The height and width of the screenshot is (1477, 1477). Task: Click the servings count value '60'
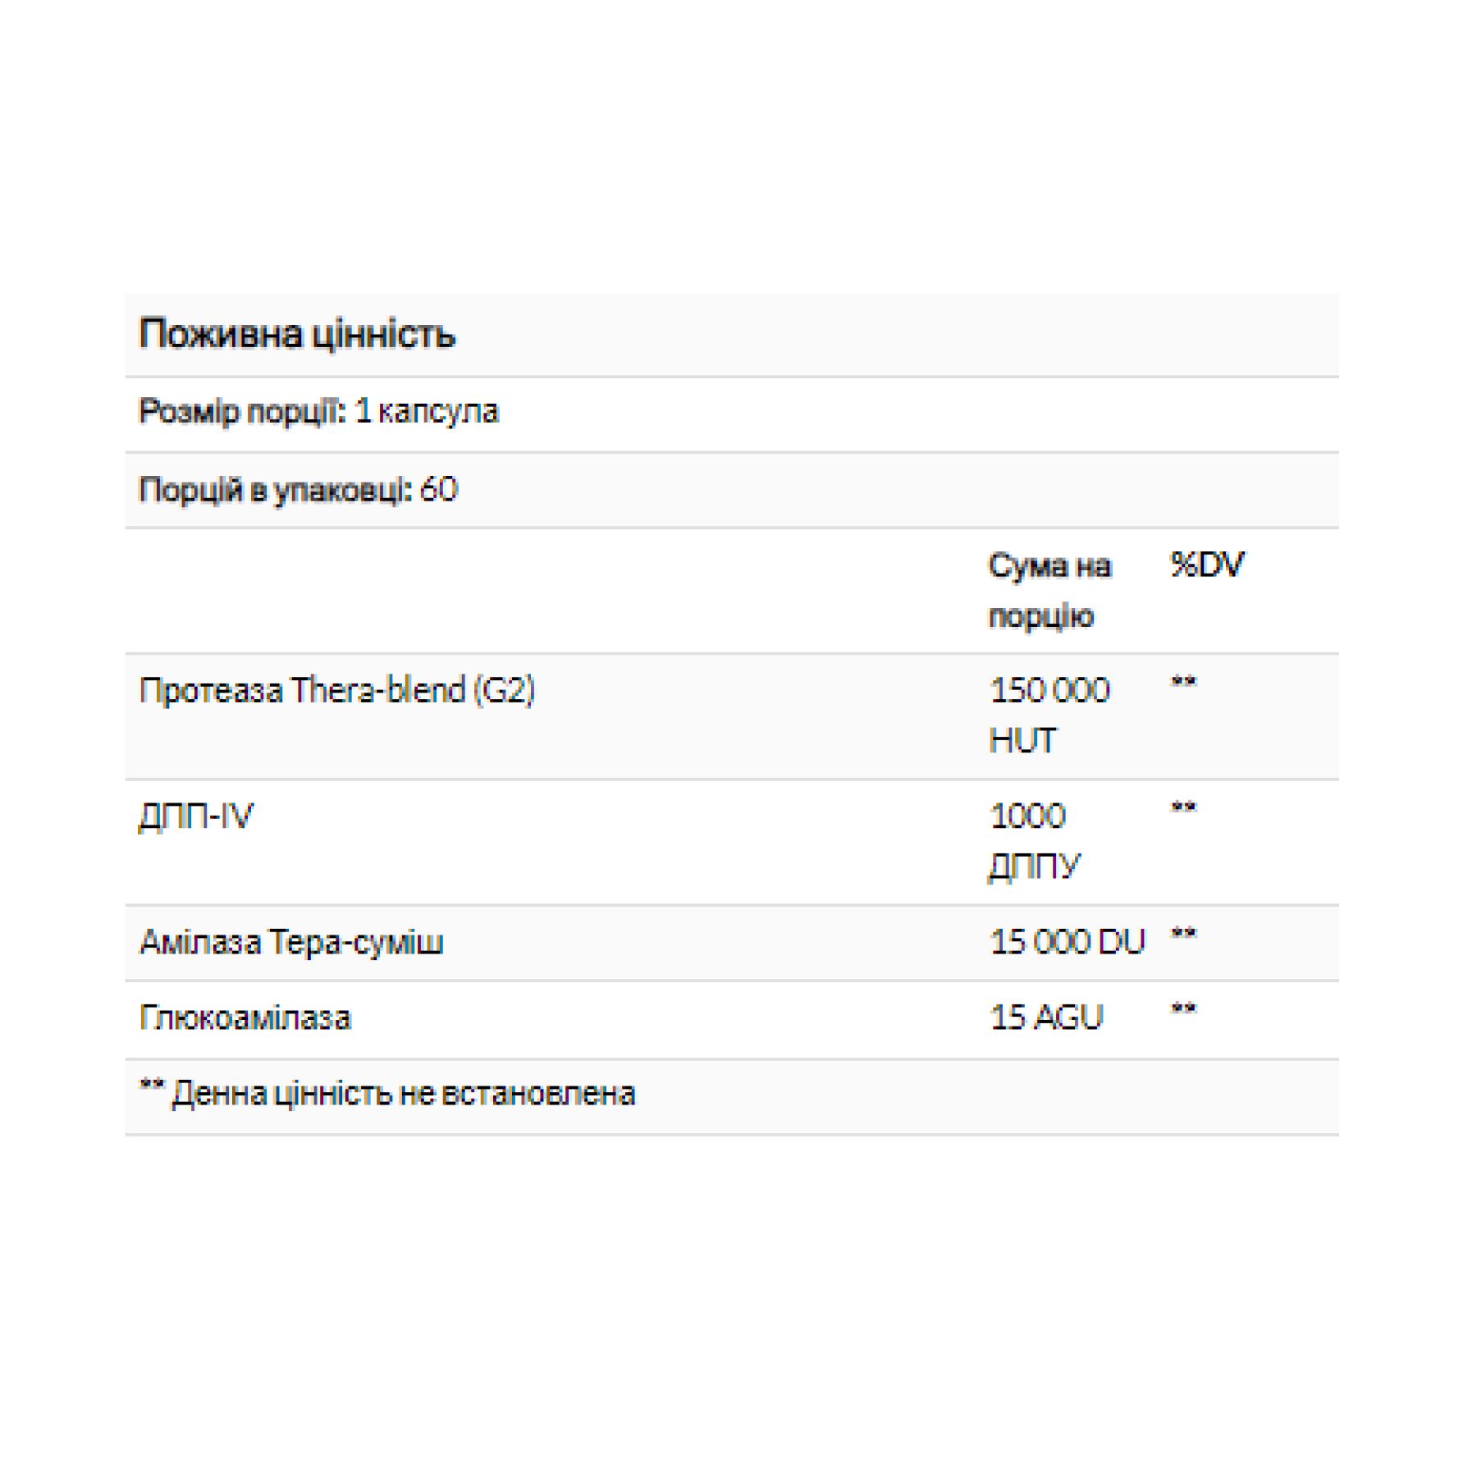click(x=439, y=490)
